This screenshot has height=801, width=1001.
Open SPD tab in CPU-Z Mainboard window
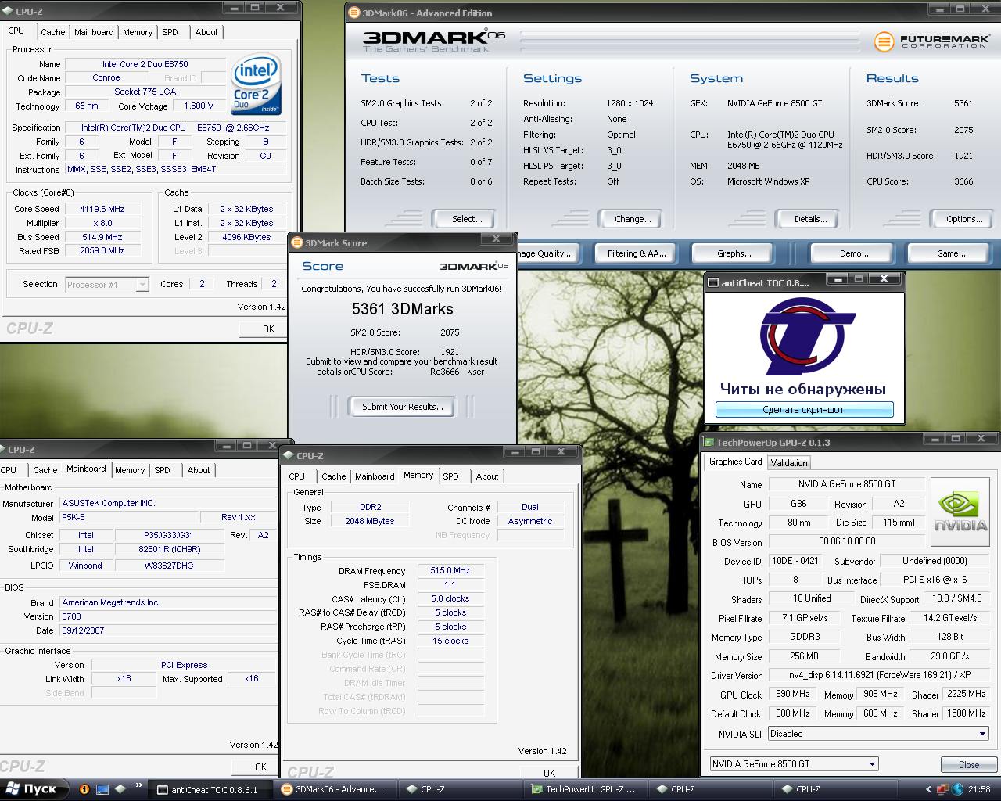[162, 470]
